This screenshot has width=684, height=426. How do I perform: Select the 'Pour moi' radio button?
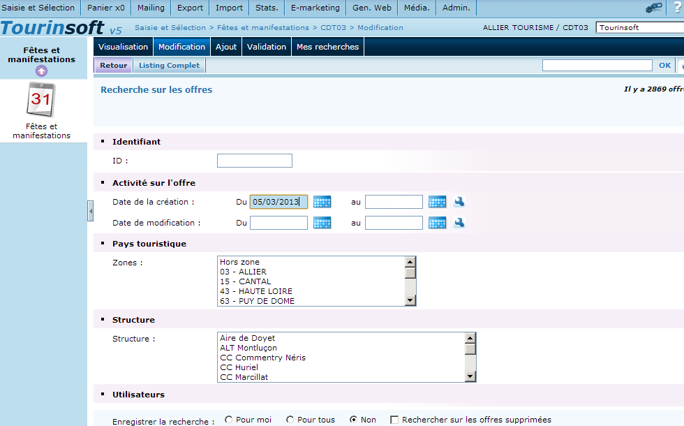[x=229, y=420]
